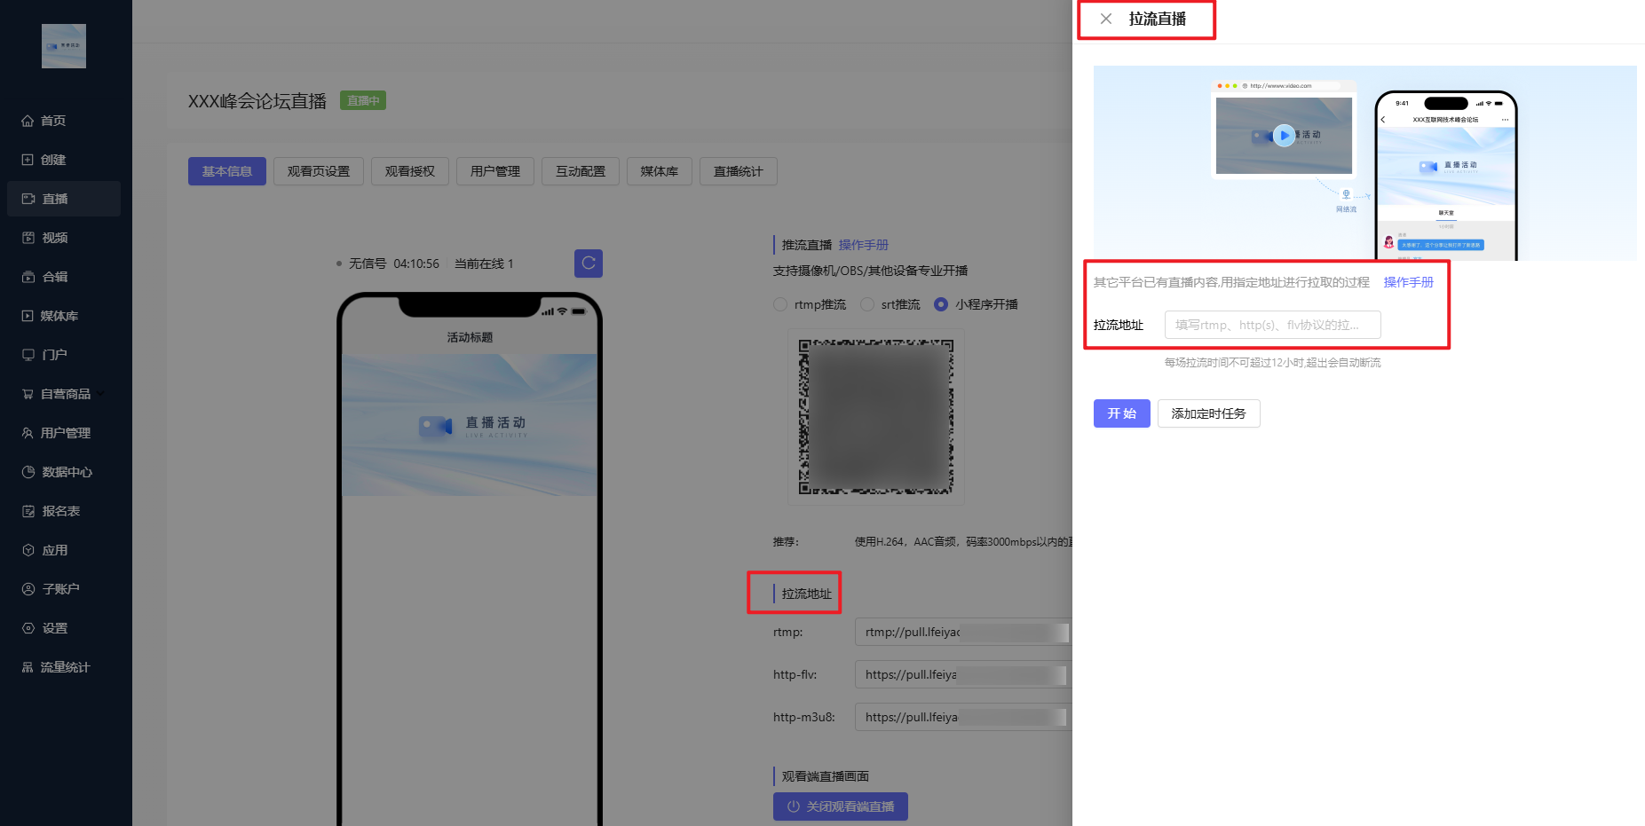Click the 视频 video sidebar icon
This screenshot has width=1645, height=826.
point(28,238)
